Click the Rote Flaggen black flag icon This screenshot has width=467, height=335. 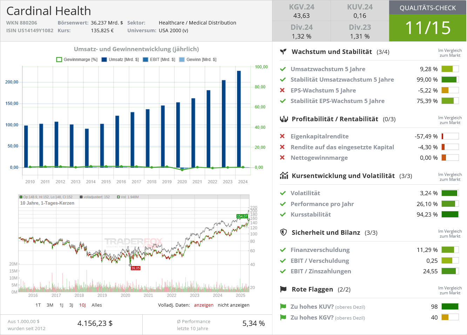[x=283, y=289]
